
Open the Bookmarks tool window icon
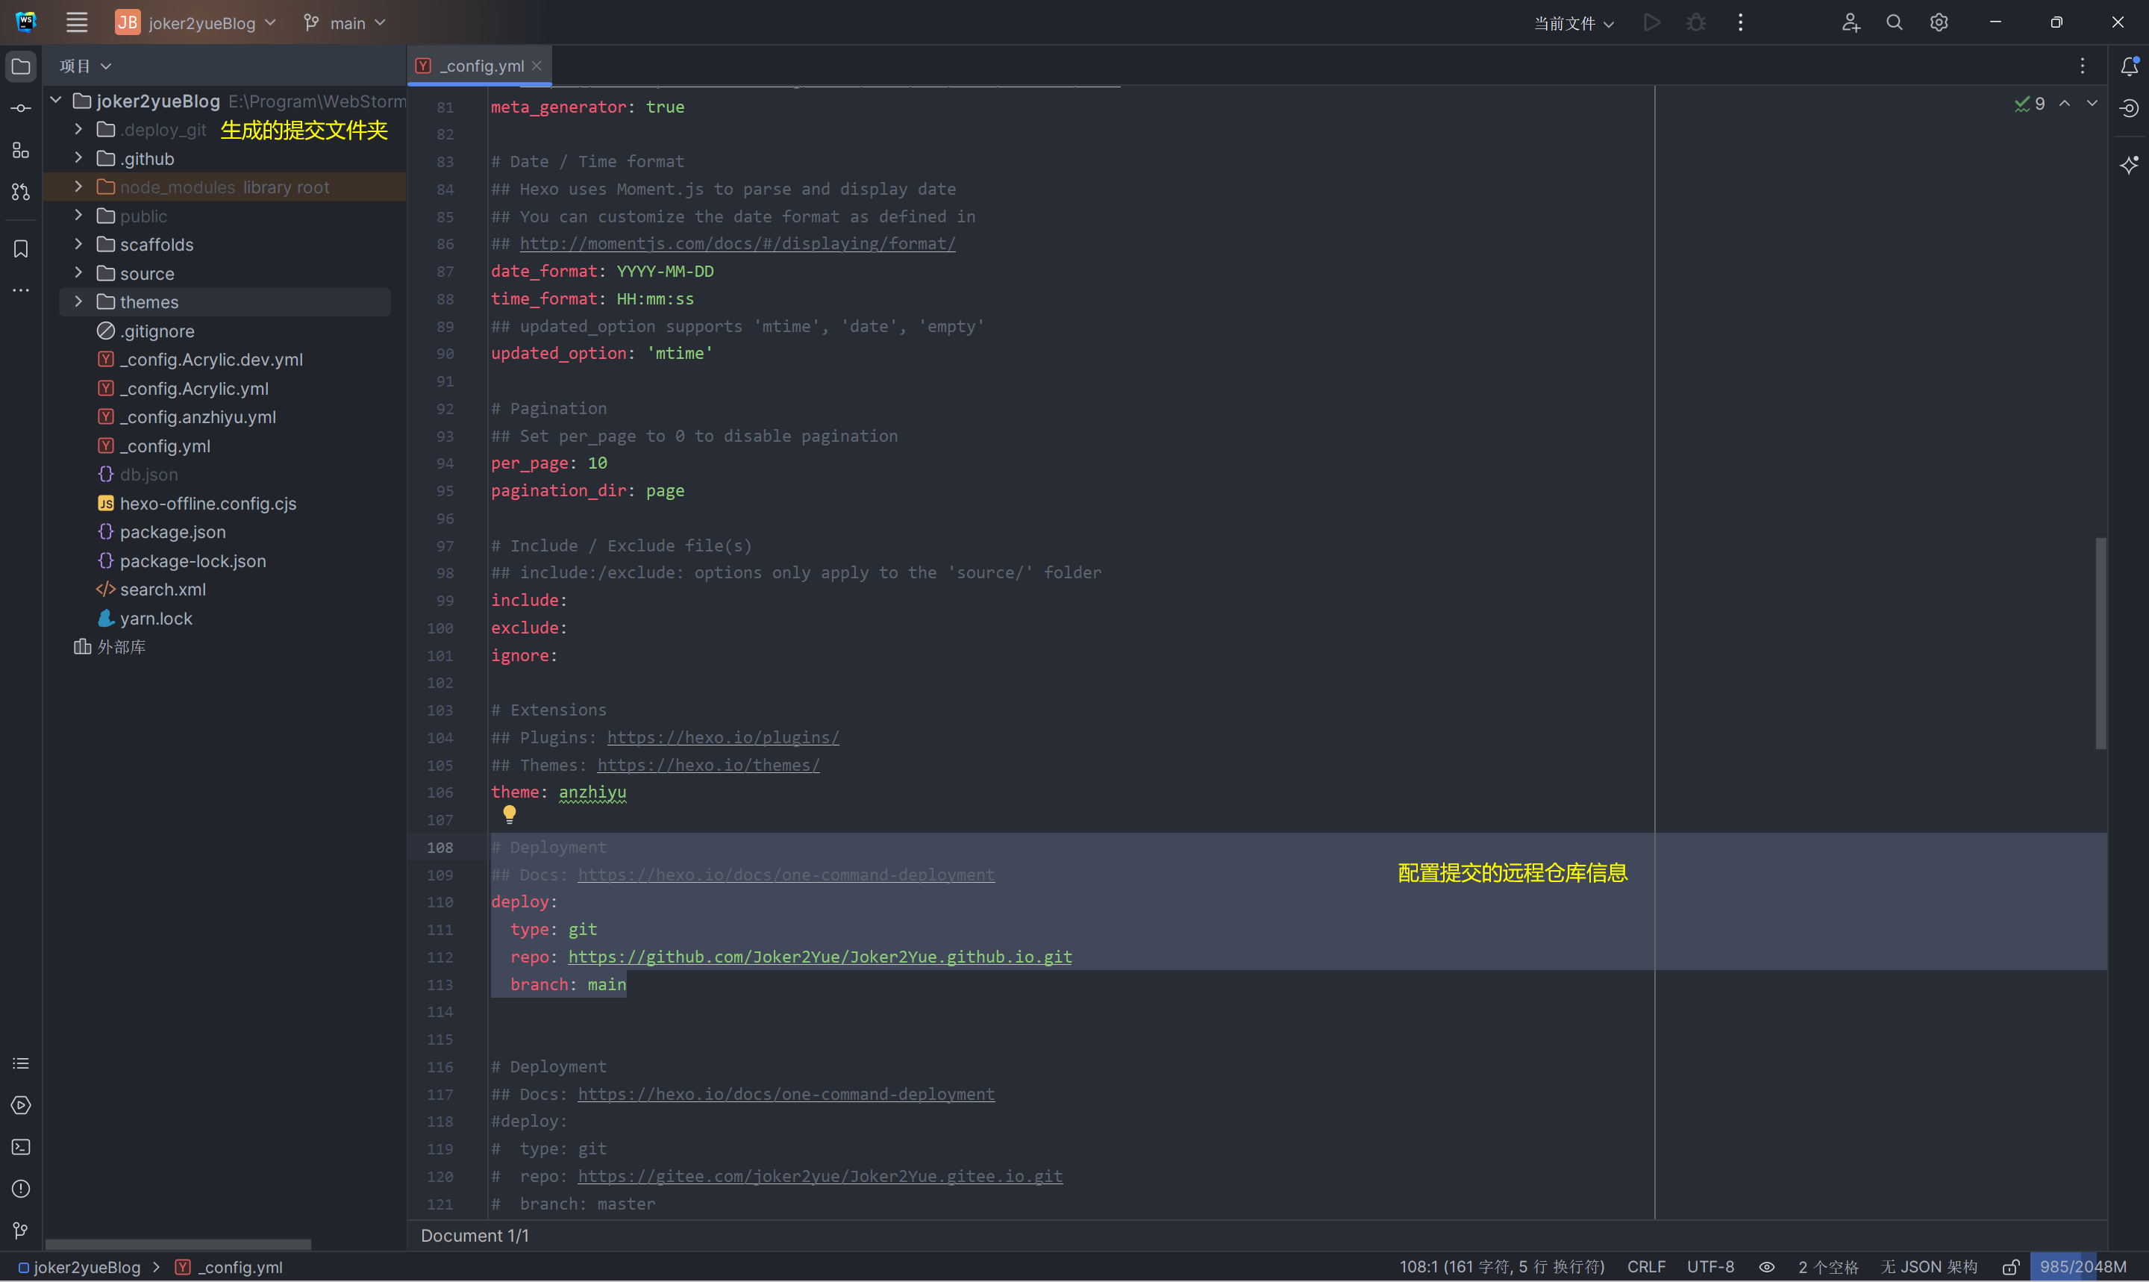point(21,248)
